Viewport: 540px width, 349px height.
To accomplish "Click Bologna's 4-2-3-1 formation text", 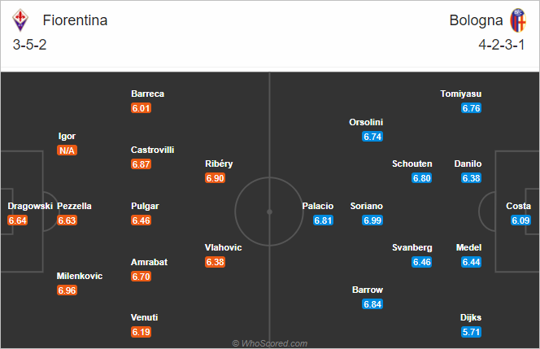I will coord(502,45).
